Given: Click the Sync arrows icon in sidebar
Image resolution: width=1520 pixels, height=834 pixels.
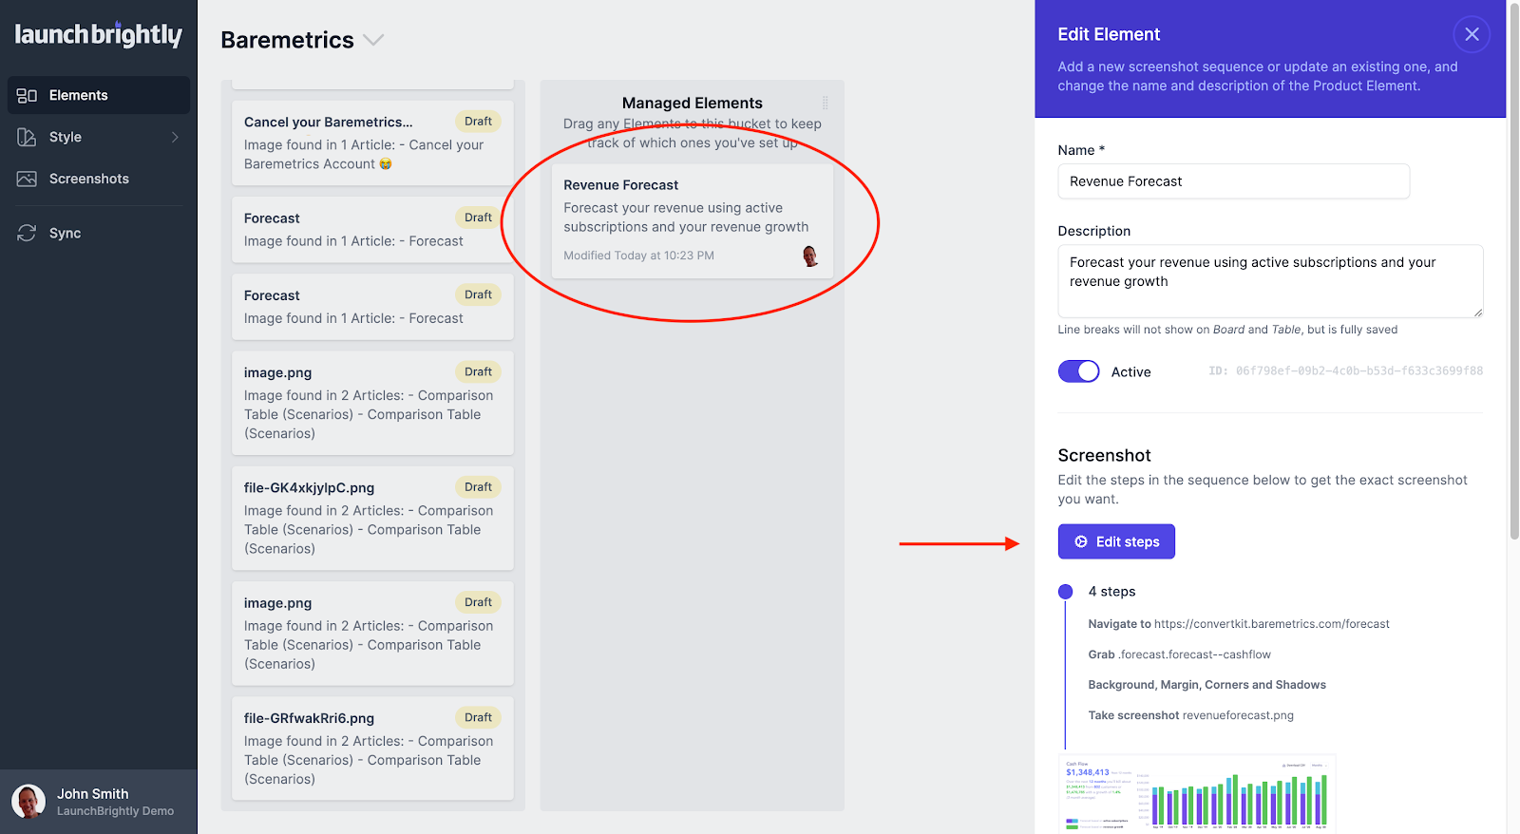Looking at the screenshot, I should [x=27, y=234].
